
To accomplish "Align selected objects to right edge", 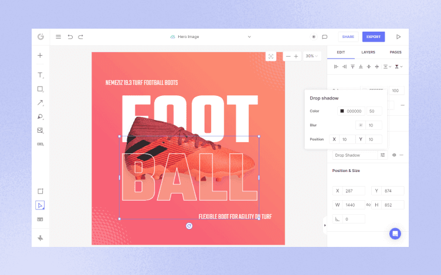I will pyautogui.click(x=344, y=67).
